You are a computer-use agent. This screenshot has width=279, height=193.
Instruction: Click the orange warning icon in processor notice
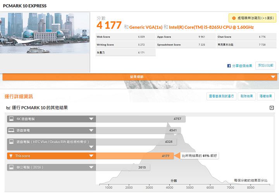point(234,18)
